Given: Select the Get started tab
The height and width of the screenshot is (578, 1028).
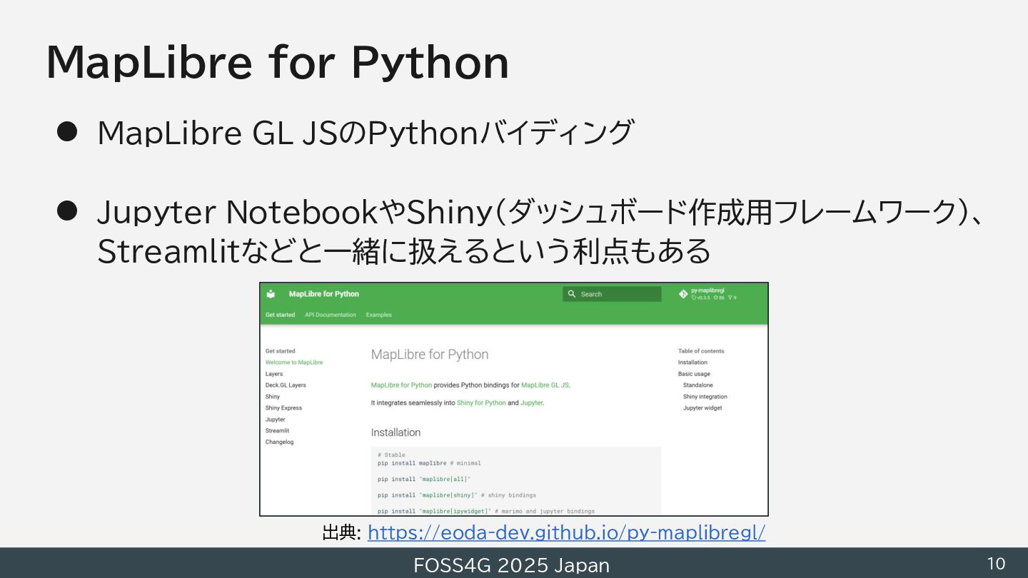Looking at the screenshot, I should (280, 315).
